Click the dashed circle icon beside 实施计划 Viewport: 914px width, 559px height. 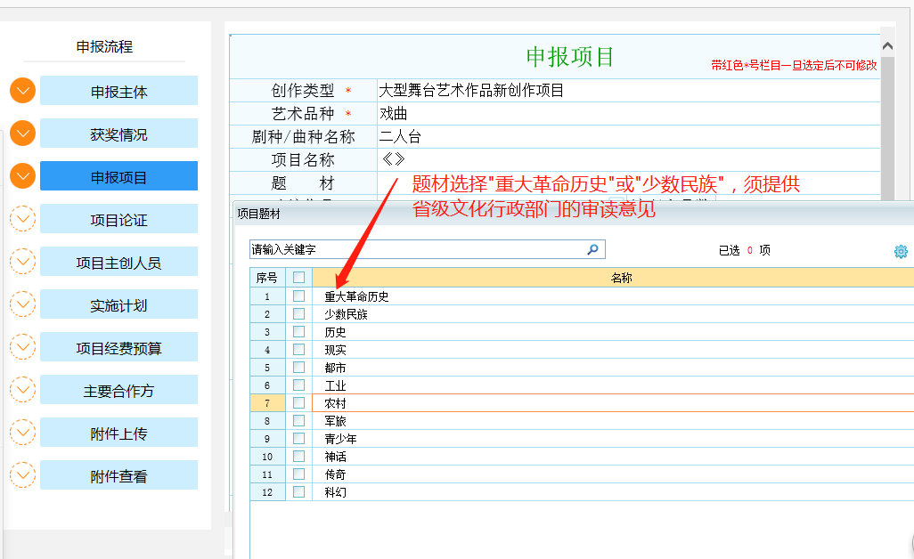22,304
